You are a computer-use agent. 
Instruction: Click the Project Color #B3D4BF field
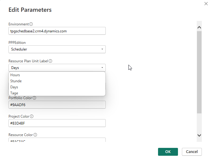57,123
